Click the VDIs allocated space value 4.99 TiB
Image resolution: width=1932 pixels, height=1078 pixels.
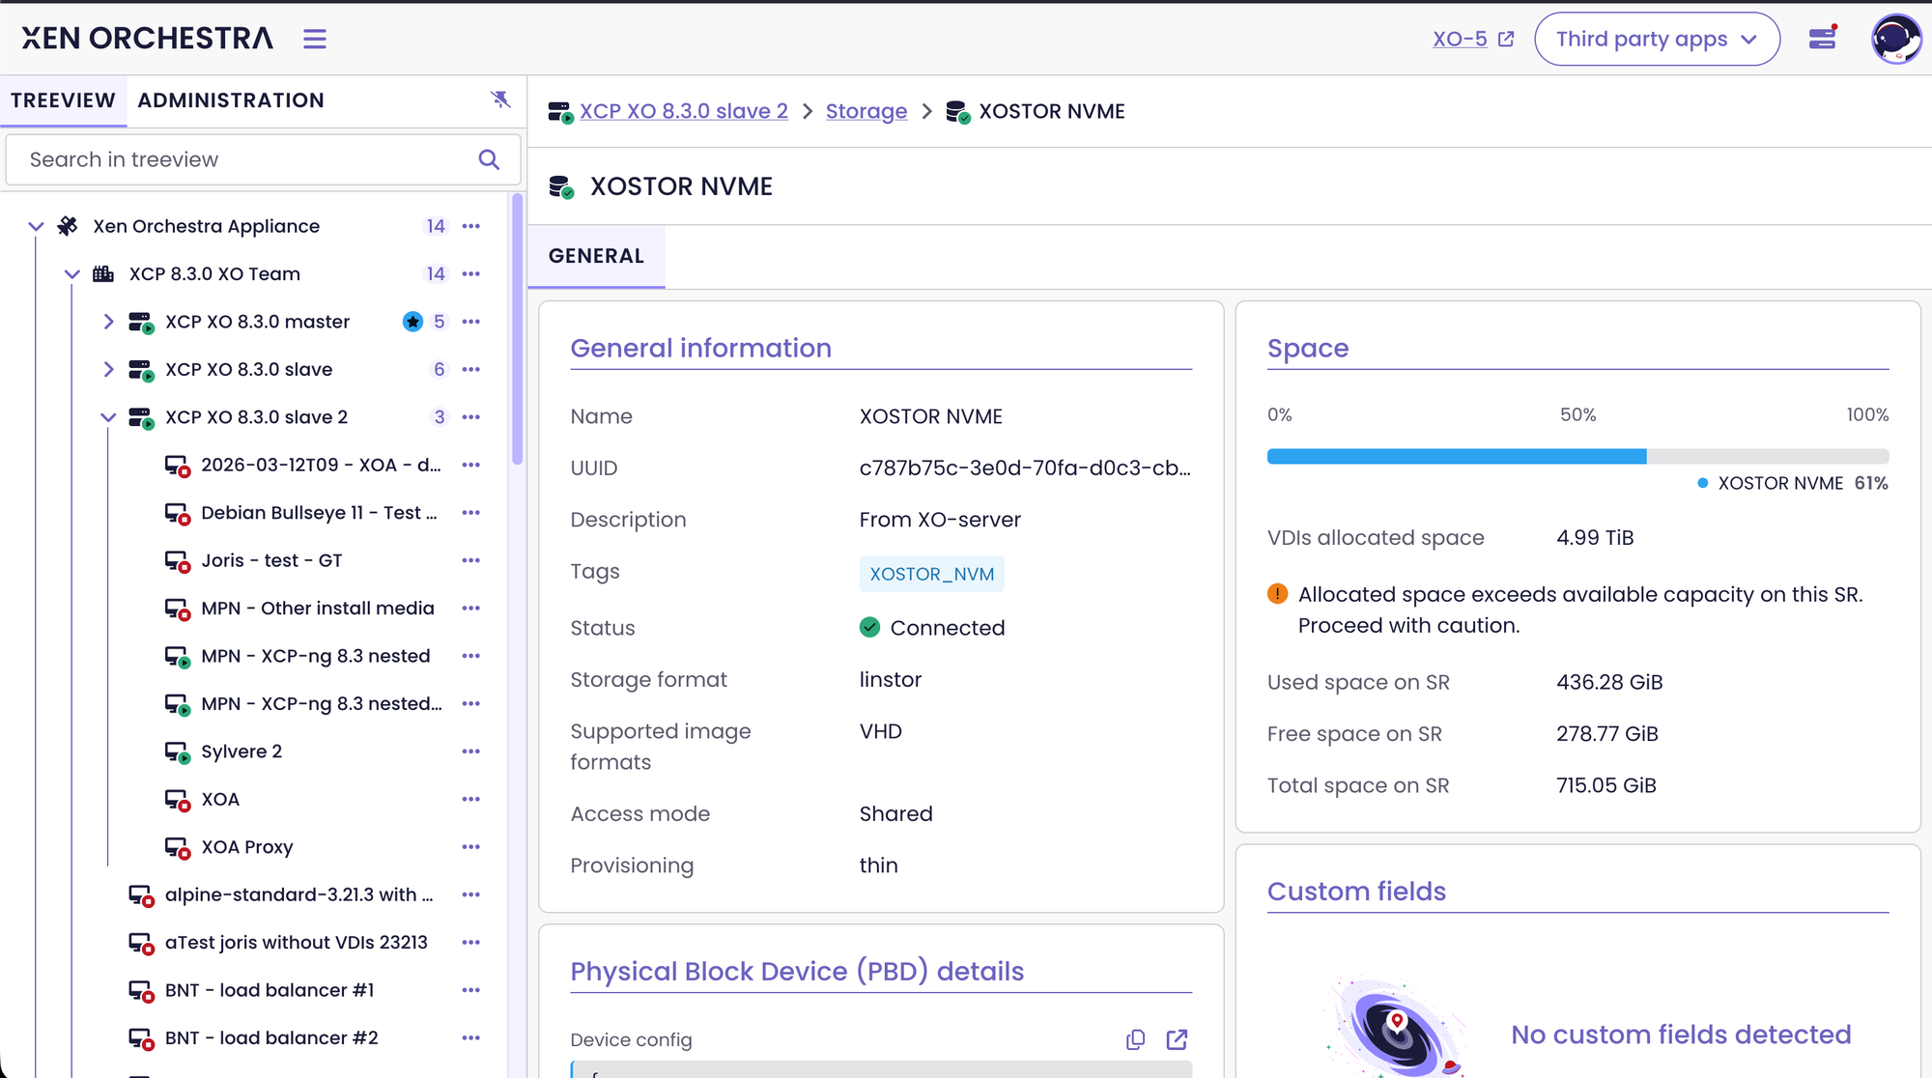(x=1595, y=538)
